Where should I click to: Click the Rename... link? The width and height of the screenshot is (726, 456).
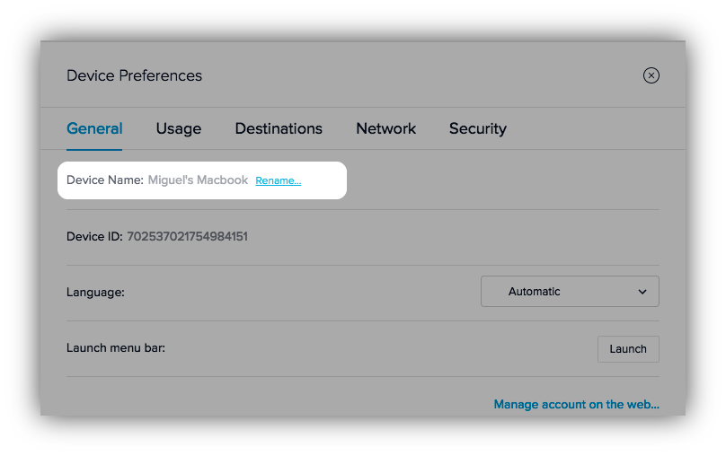pyautogui.click(x=278, y=180)
